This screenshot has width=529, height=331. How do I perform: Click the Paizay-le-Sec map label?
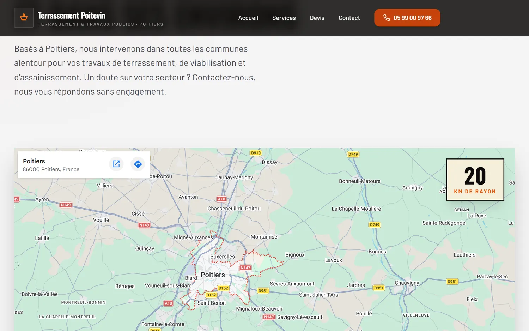coord(492,277)
